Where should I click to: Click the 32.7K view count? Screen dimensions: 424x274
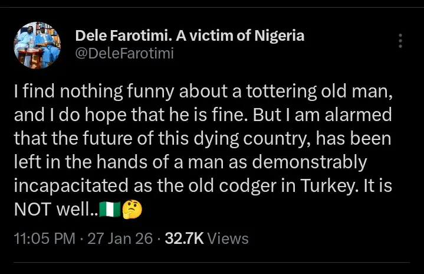pyautogui.click(x=184, y=239)
